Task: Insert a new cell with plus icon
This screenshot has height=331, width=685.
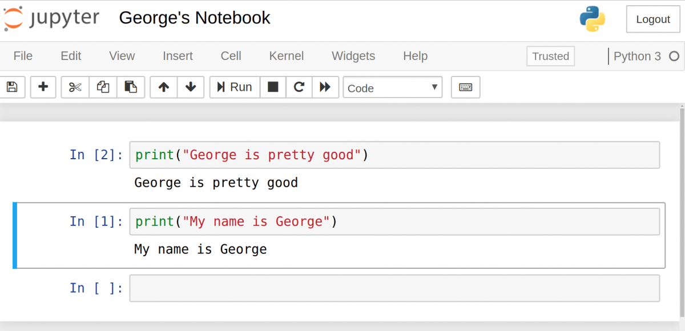Action: (x=43, y=87)
